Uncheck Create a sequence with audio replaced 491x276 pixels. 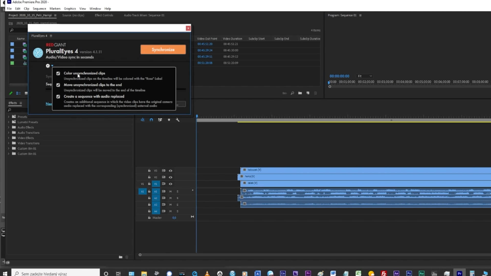[58, 97]
